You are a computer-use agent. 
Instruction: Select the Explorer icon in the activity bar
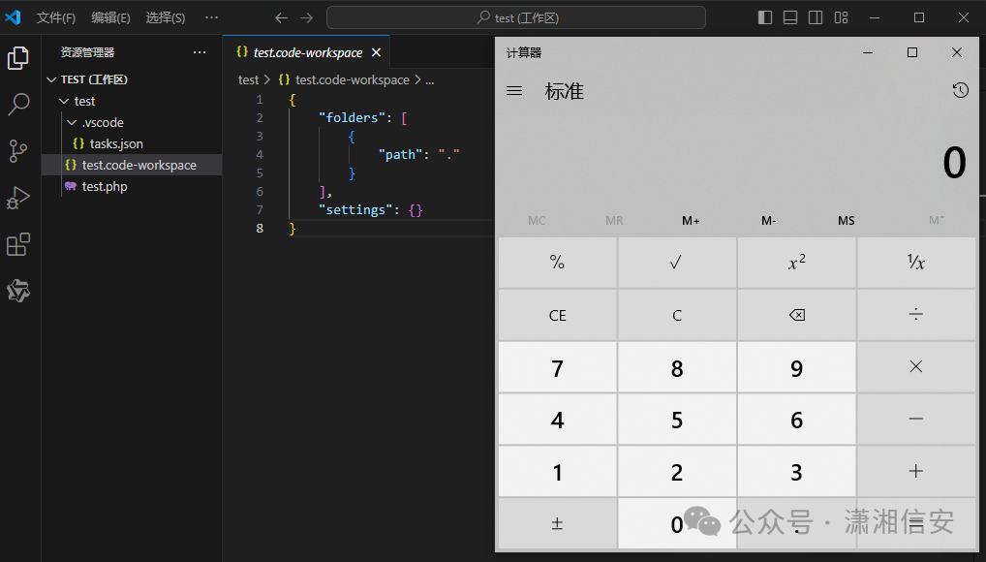(x=18, y=58)
